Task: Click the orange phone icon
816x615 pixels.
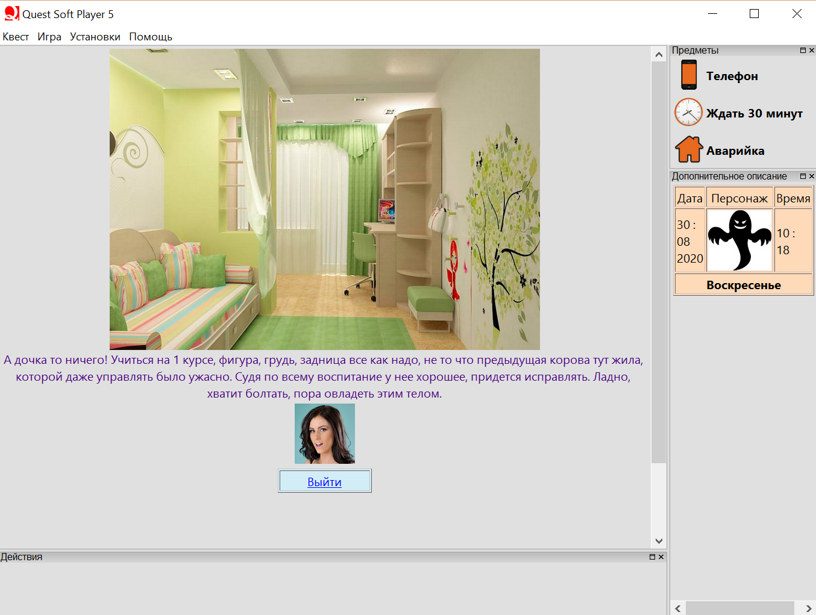Action: coord(689,75)
